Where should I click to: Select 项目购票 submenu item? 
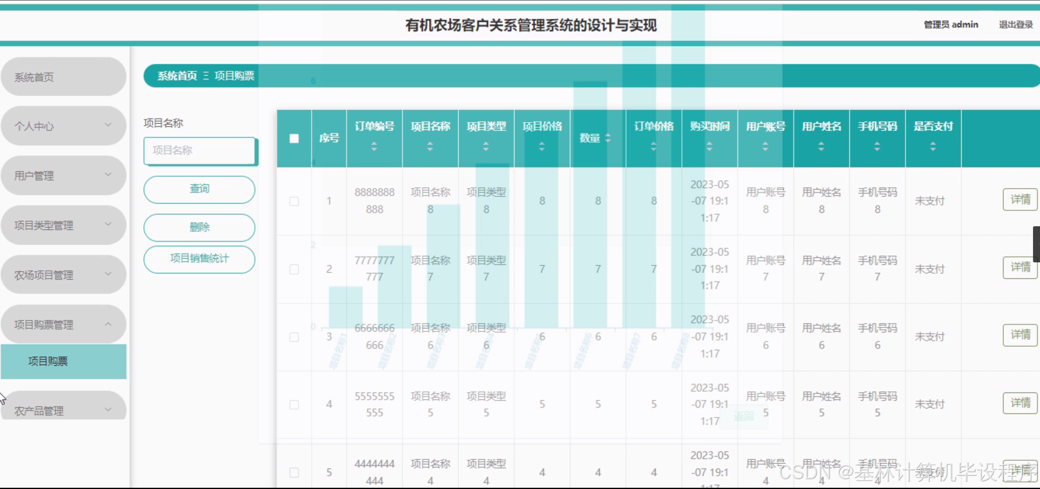[63, 361]
